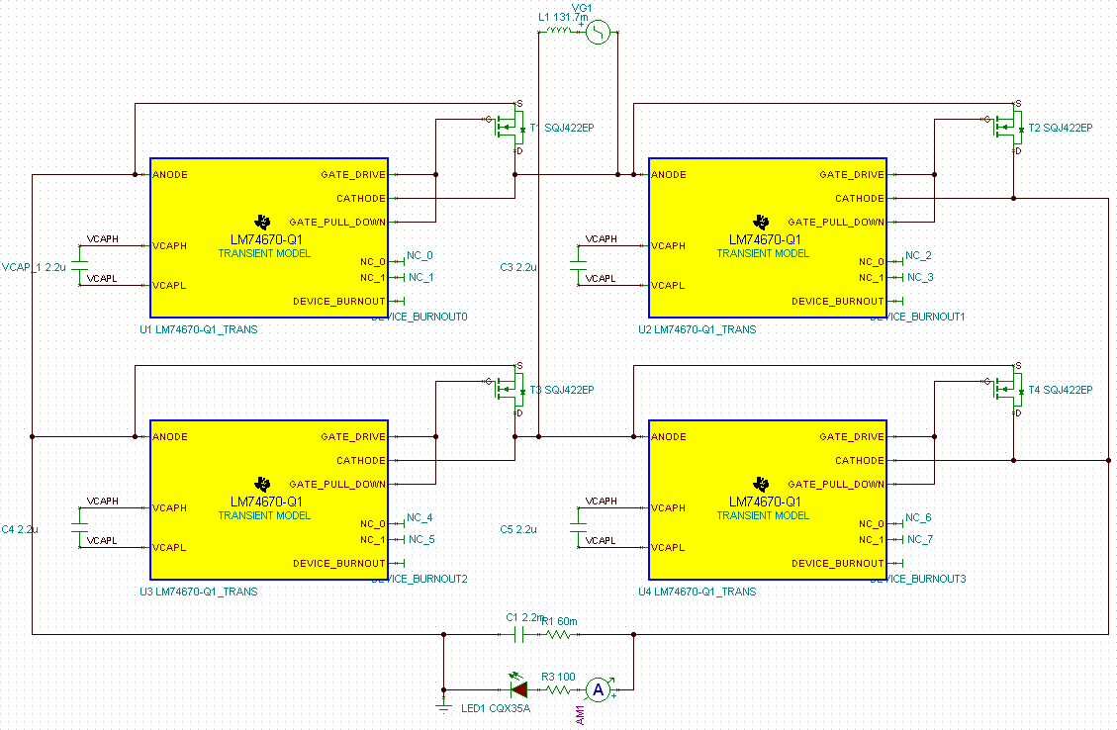Click the label U4 LM74670-Q1_TRANS
This screenshot has height=730, width=1117.
point(698,592)
